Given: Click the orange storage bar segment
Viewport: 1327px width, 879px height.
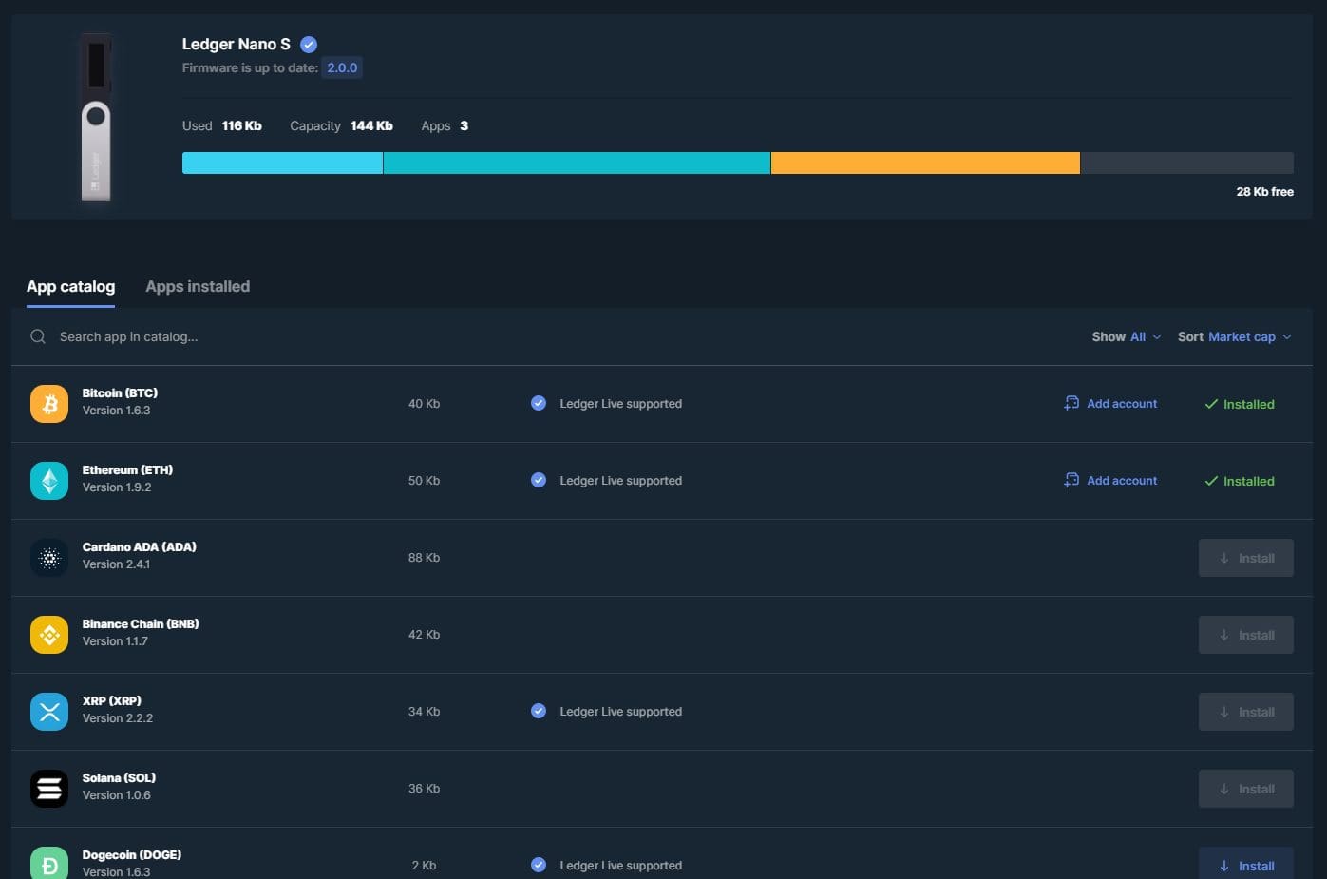Looking at the screenshot, I should (925, 162).
